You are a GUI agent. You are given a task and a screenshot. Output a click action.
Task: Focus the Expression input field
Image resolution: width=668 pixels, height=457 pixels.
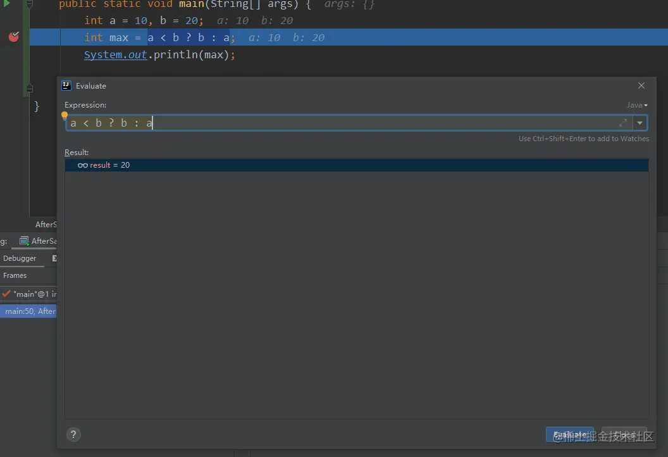pyautogui.click(x=342, y=123)
